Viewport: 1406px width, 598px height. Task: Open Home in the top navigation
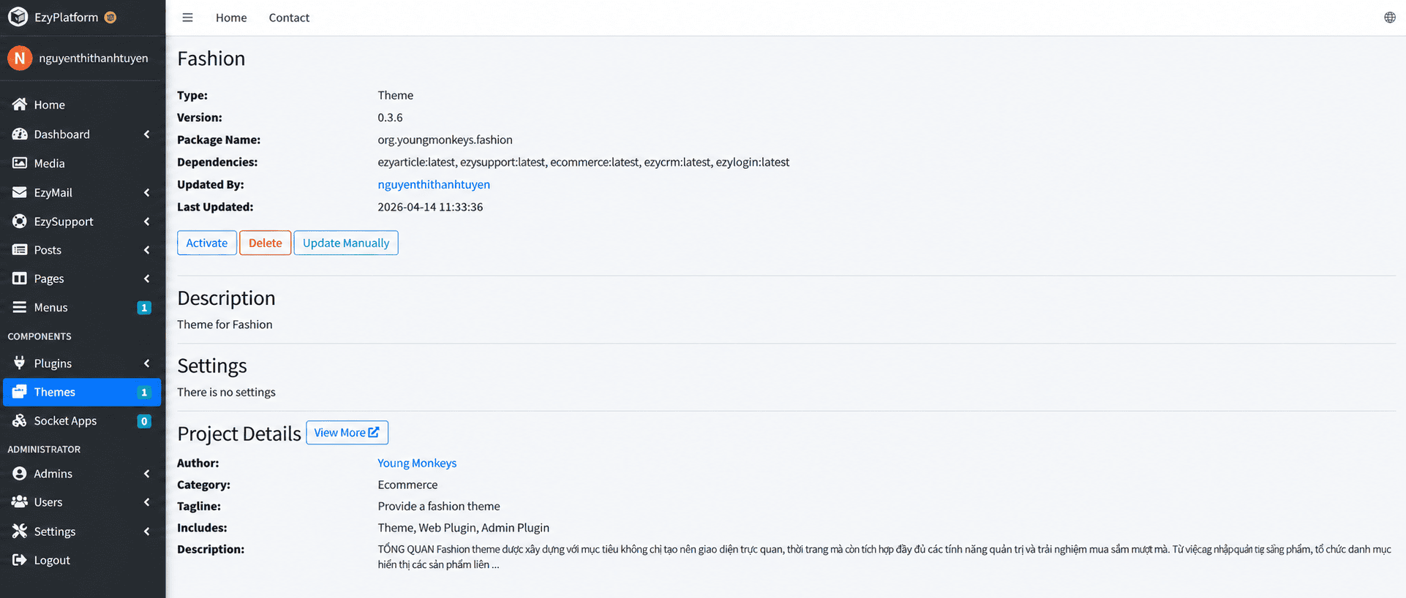coord(231,18)
